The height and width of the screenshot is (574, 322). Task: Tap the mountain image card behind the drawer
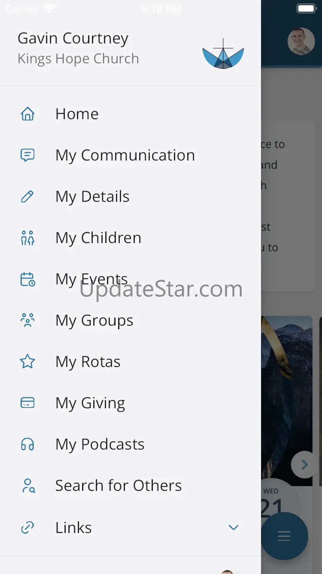pos(286,401)
